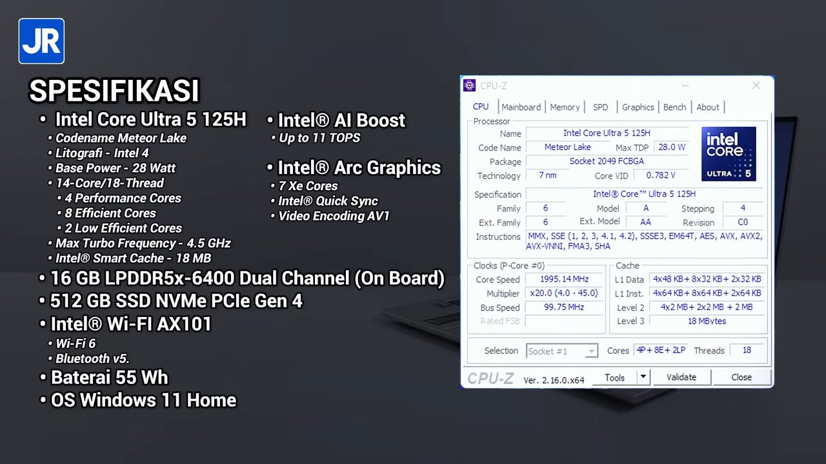Click the CPU-Z logo at bottom left
This screenshot has height=464, width=826.
(490, 379)
